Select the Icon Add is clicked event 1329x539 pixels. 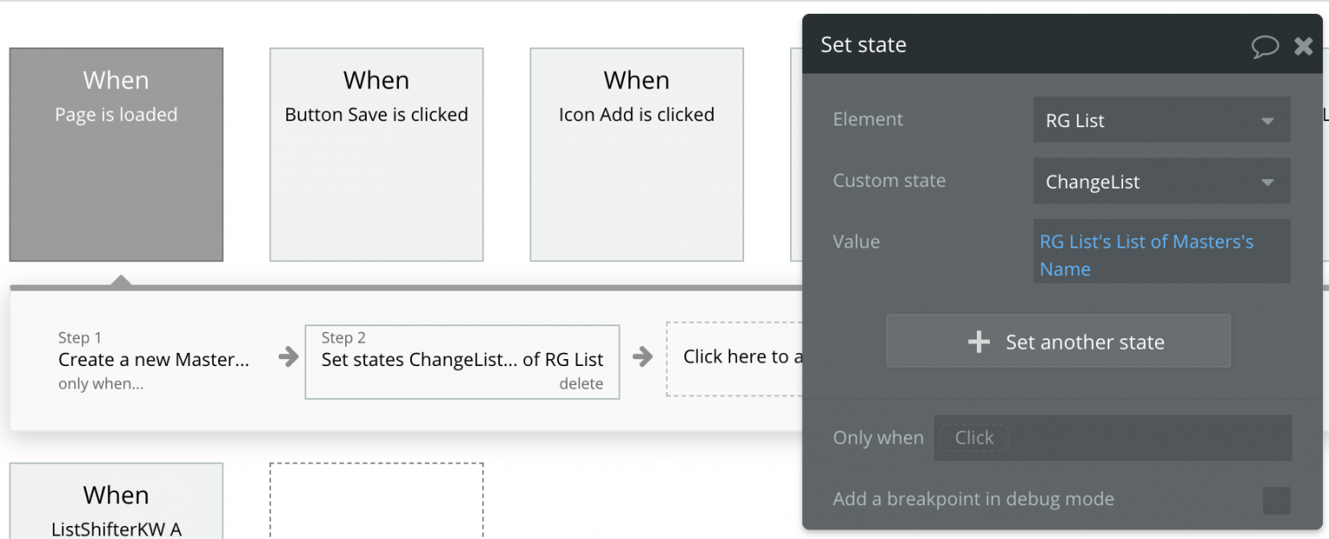click(x=636, y=154)
